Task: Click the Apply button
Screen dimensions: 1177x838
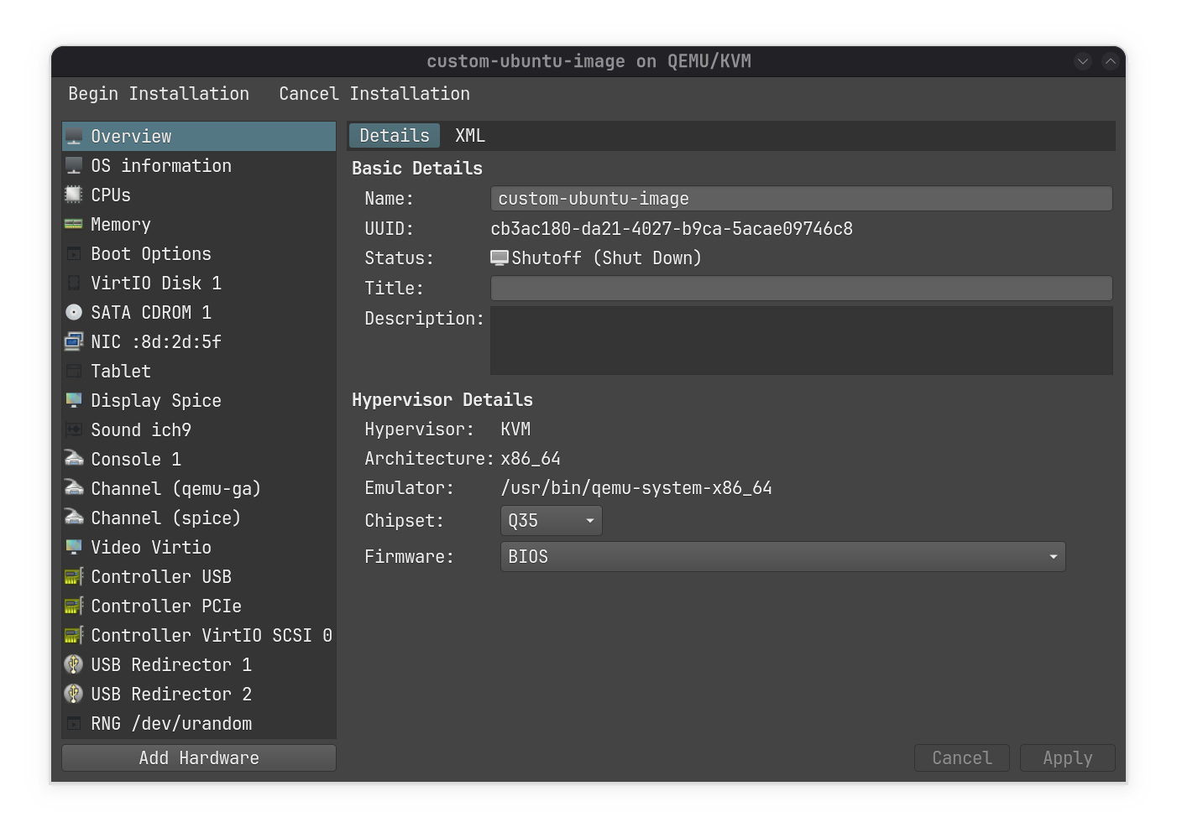Action: pos(1068,758)
